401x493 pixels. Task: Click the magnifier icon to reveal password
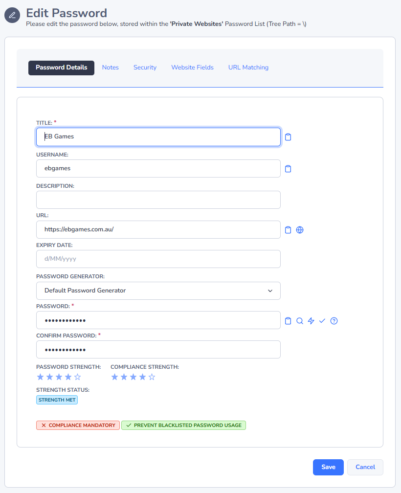[x=300, y=321]
